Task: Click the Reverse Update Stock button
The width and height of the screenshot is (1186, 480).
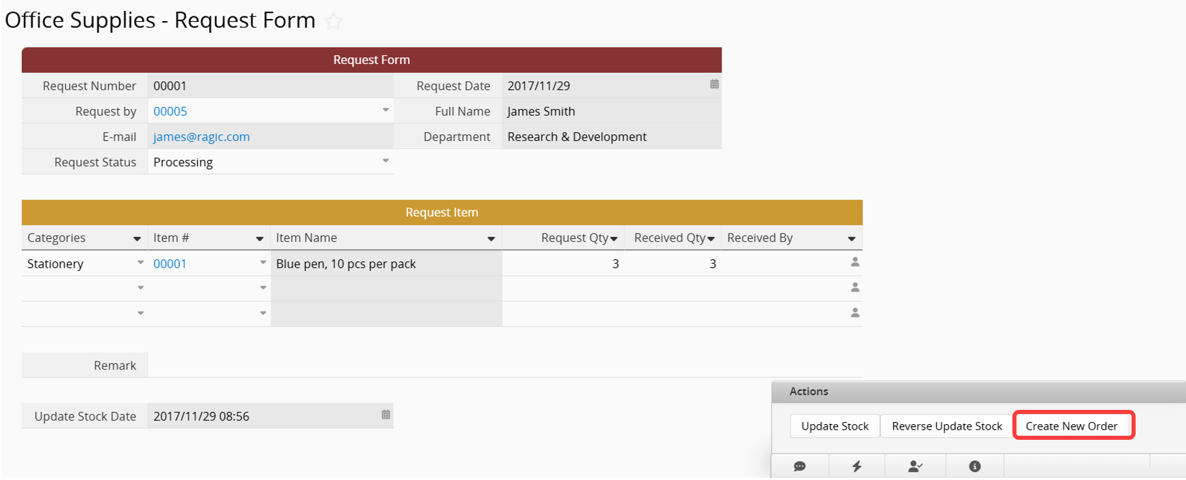Action: tap(946, 426)
